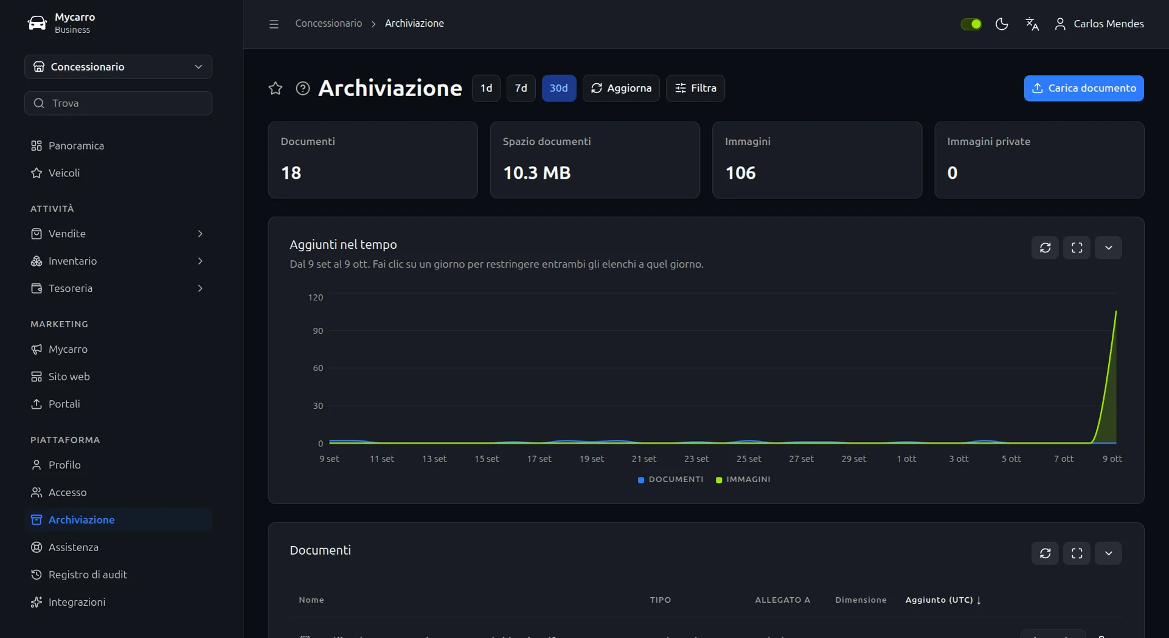
Task: Click the Aggiorna refresh button
Action: pyautogui.click(x=621, y=88)
